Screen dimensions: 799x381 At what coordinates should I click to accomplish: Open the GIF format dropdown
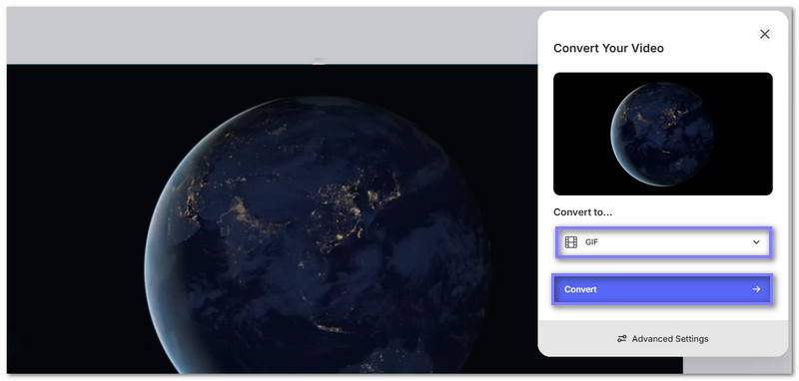tap(662, 242)
